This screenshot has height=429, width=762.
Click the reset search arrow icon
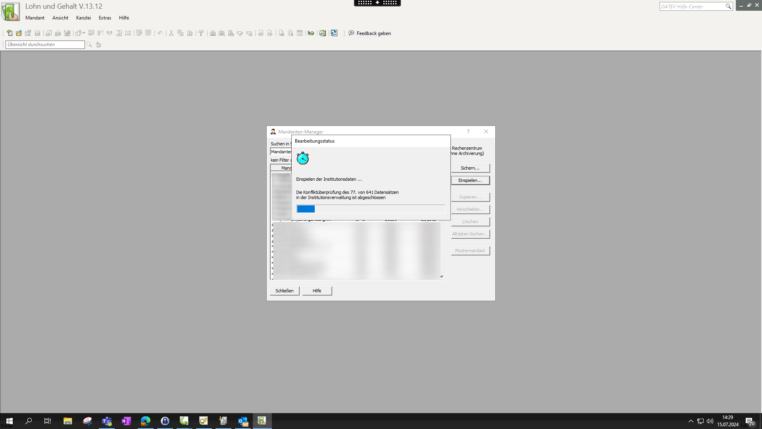tap(98, 44)
